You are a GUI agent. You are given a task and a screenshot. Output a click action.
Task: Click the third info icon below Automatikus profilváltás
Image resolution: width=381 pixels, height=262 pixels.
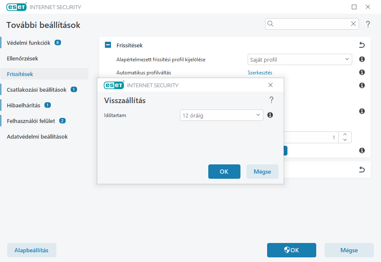coord(362,85)
